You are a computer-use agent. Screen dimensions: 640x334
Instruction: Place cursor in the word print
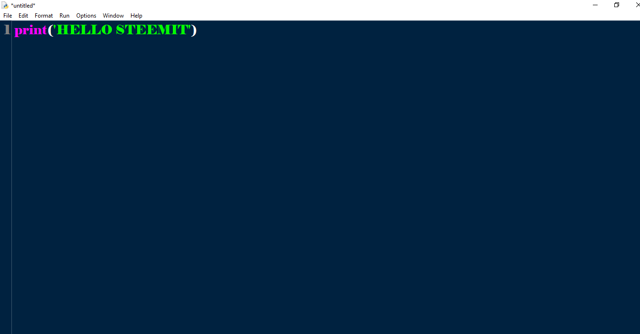coord(30,30)
